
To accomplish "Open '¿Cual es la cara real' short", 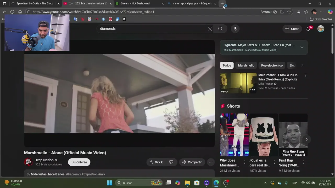I will (264, 135).
